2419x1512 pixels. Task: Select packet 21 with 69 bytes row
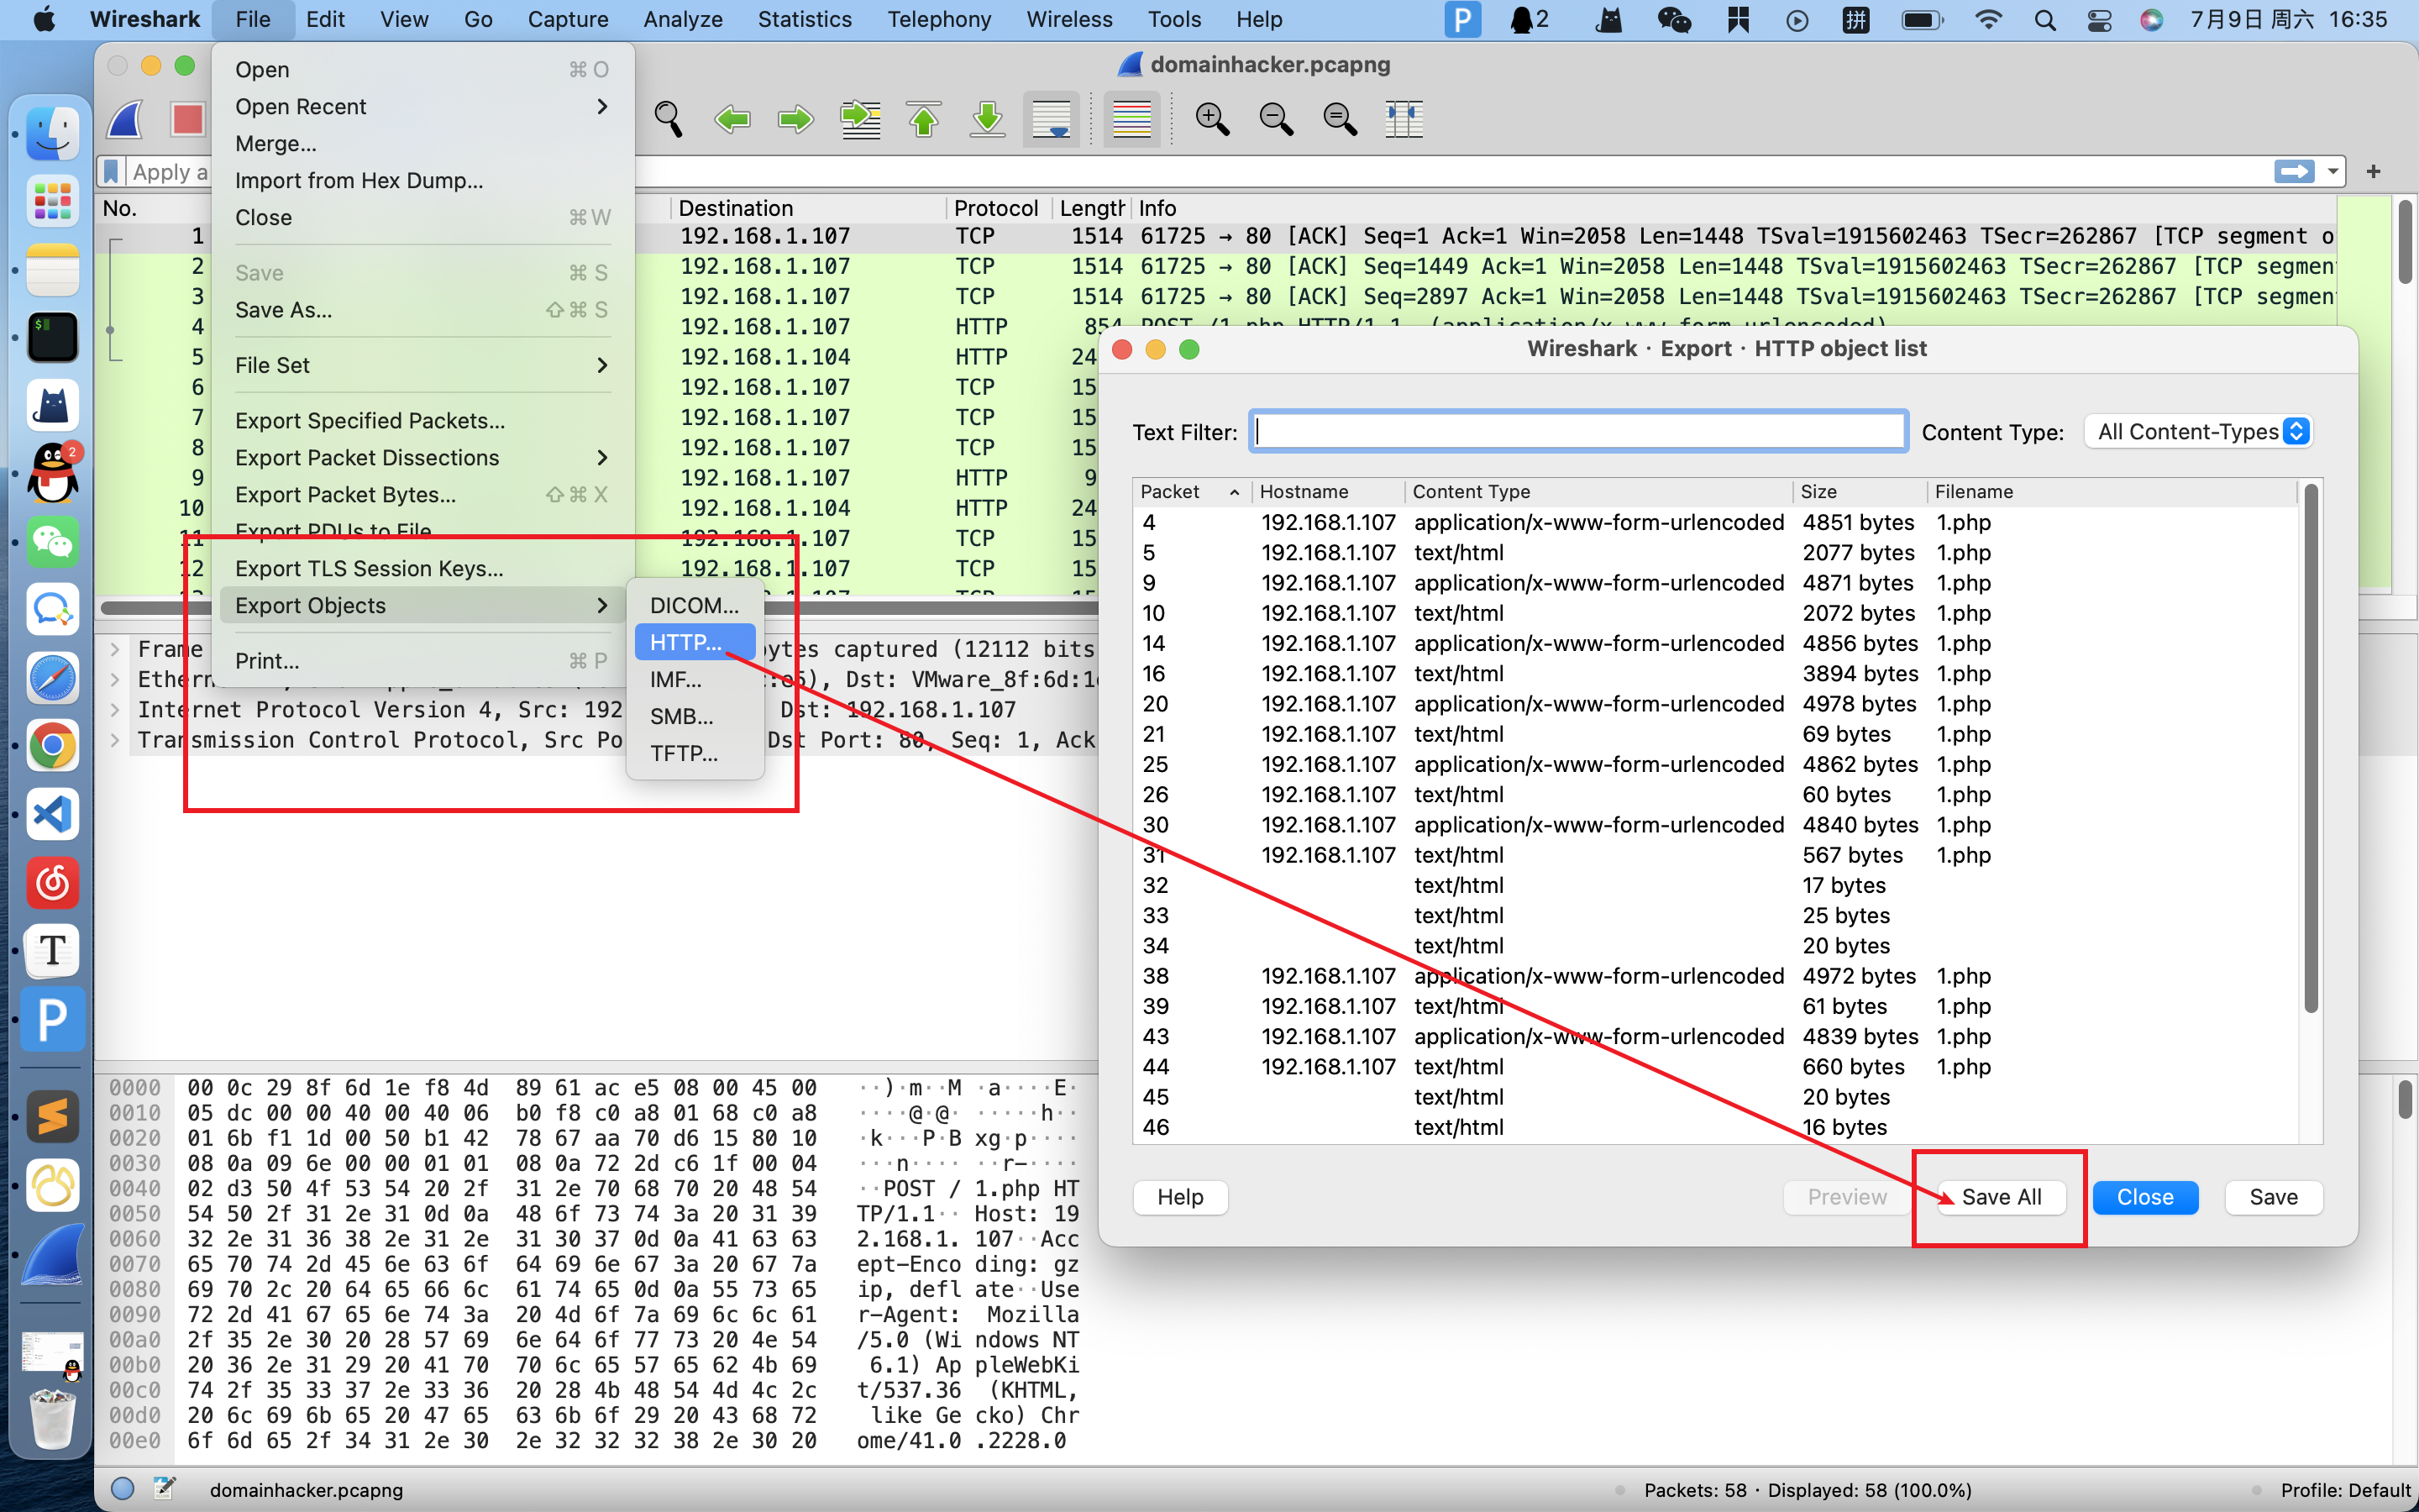point(1716,734)
